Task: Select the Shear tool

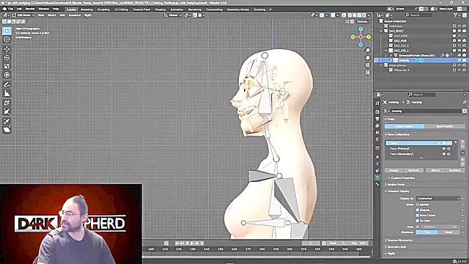Action: pos(7,130)
